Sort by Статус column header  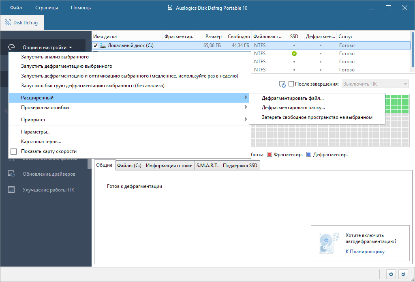pos(373,37)
